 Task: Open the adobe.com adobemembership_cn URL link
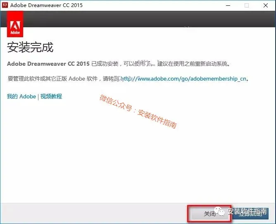click(183, 79)
